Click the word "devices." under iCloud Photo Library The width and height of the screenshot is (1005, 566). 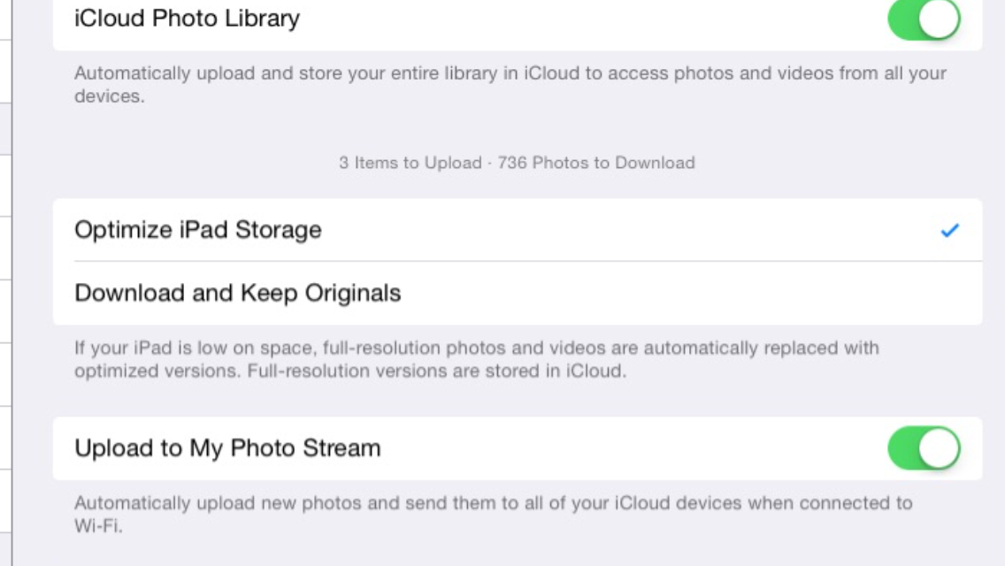(109, 96)
